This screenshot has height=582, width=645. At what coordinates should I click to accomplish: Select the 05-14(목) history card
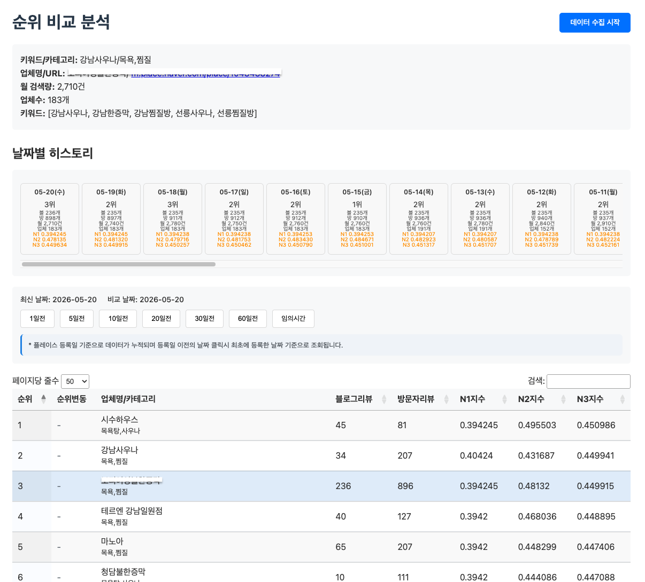[x=419, y=219]
